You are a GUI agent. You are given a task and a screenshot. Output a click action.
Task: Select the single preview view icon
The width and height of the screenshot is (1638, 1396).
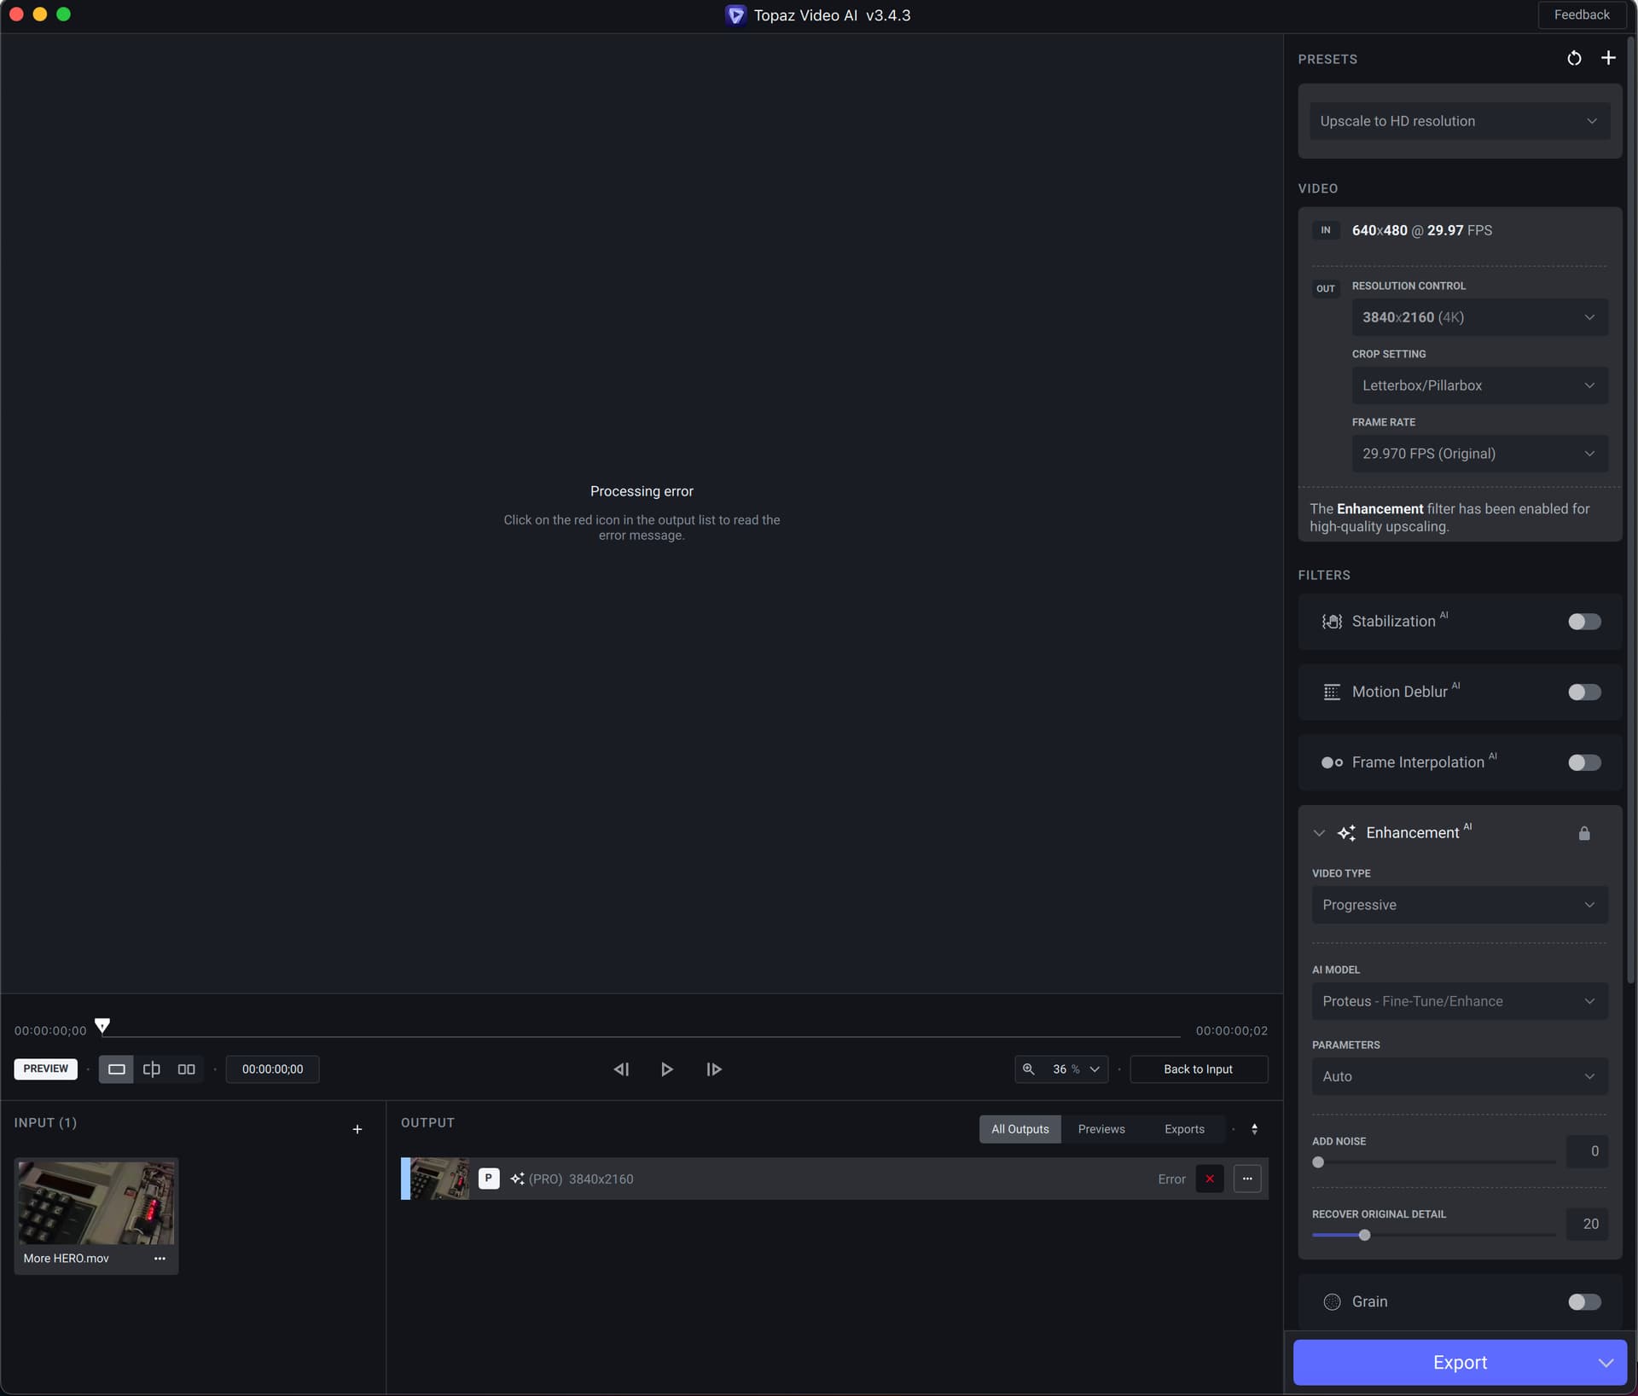(116, 1069)
